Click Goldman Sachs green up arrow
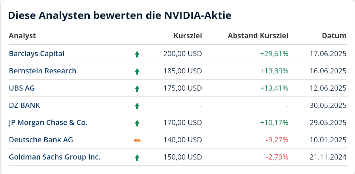 pos(137,157)
